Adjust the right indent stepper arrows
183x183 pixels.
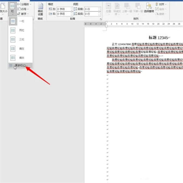pyautogui.click(x=71, y=14)
